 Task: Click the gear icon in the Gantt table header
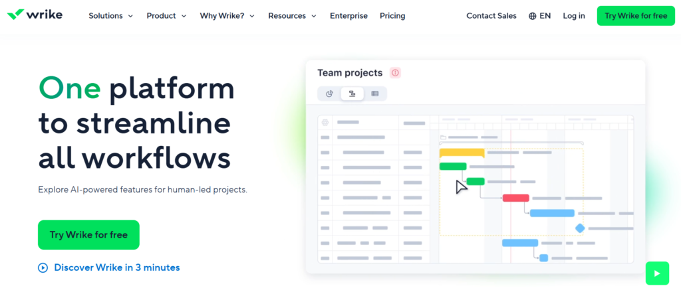(325, 123)
